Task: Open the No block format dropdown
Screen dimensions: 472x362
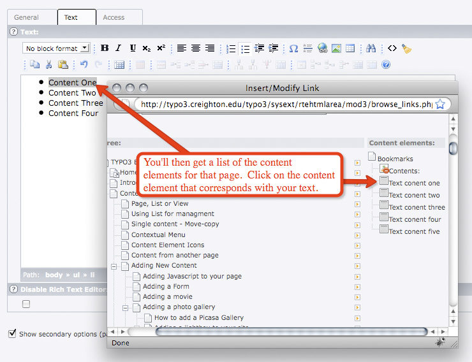Action: [x=56, y=48]
